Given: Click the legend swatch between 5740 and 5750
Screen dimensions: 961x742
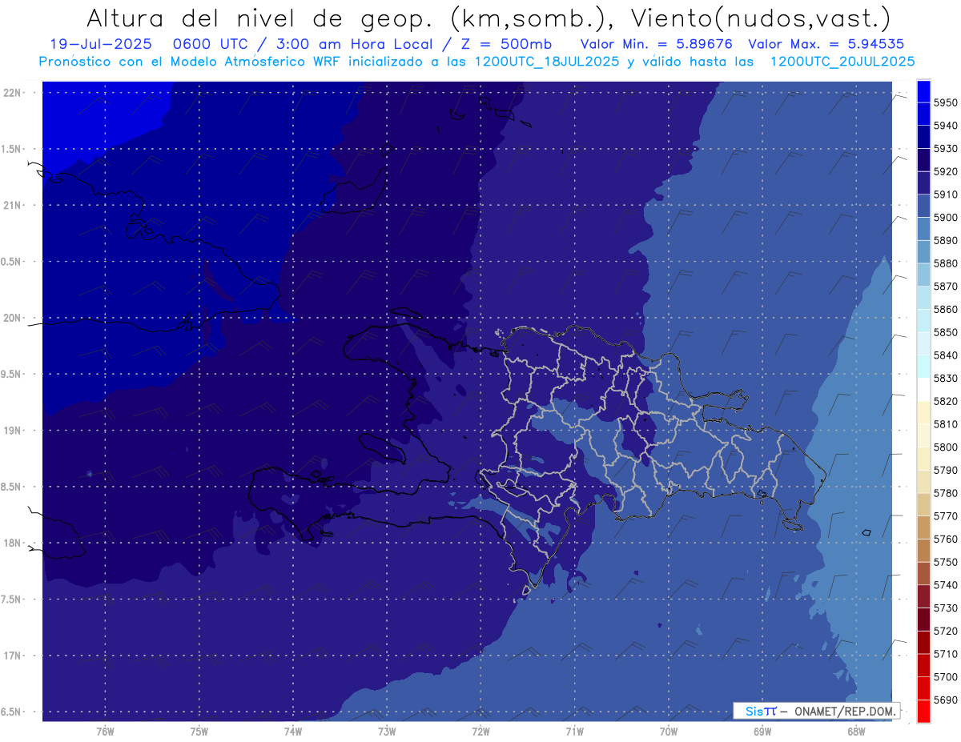Looking at the screenshot, I should pyautogui.click(x=923, y=572).
